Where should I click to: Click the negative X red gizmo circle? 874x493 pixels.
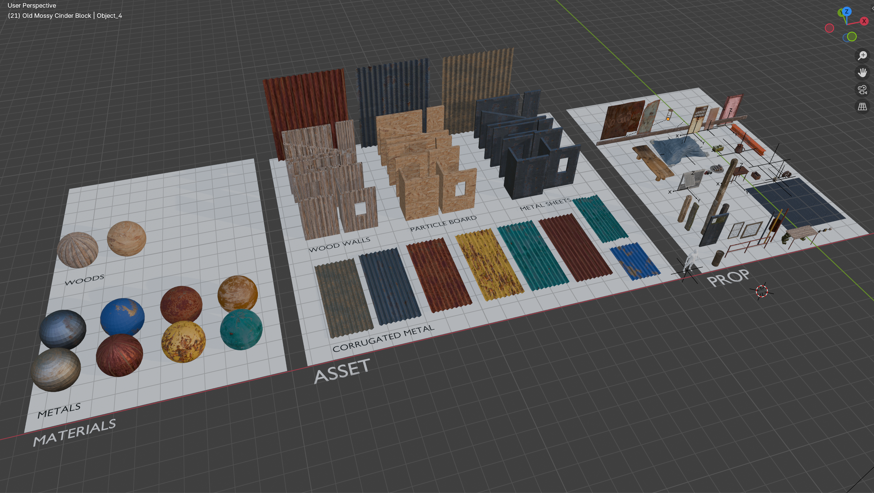click(x=829, y=28)
